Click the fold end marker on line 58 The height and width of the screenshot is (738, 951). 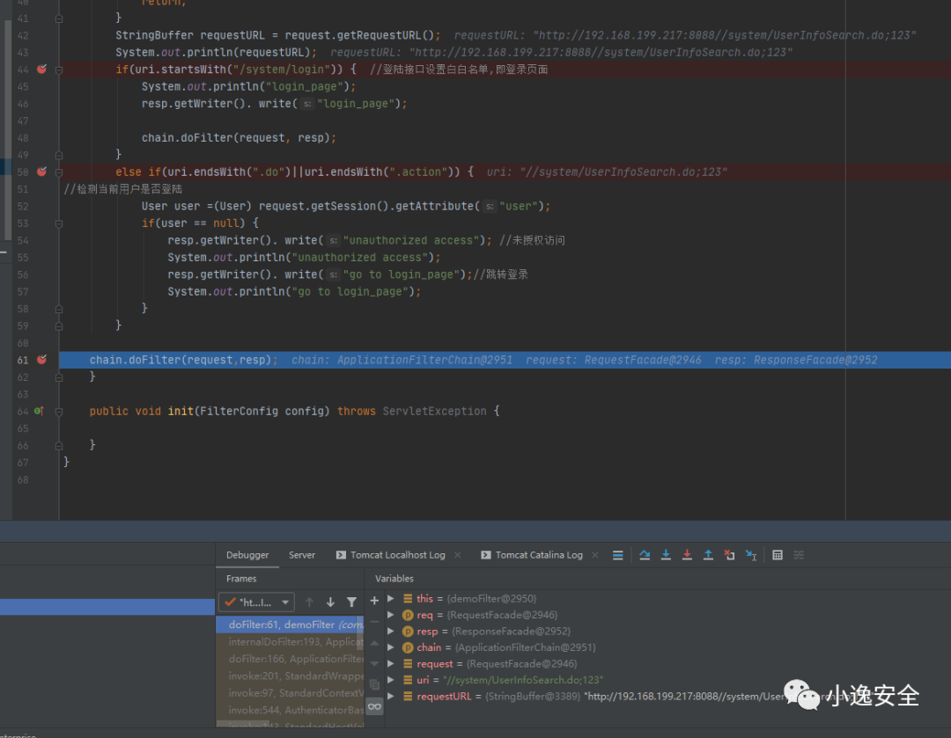click(x=59, y=309)
